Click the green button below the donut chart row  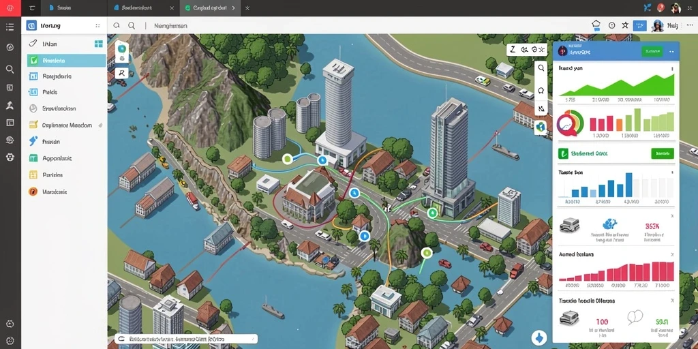pyautogui.click(x=663, y=153)
